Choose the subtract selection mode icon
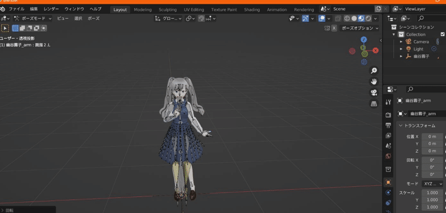 pyautogui.click(x=30, y=28)
